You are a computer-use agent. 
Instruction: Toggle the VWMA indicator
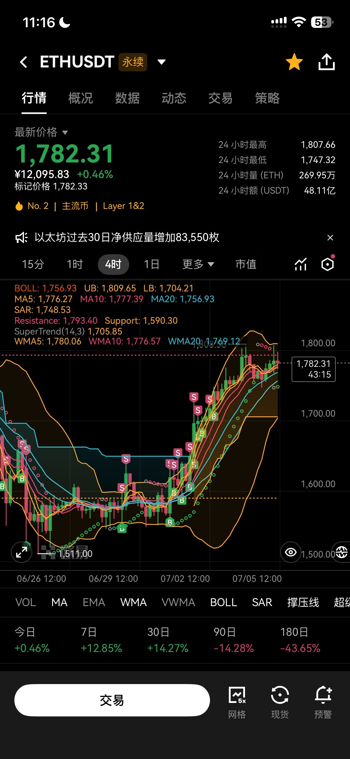(178, 602)
